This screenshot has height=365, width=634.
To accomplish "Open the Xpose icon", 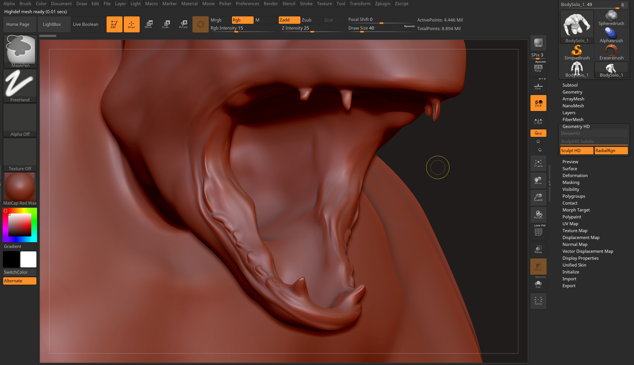I will point(538,301).
